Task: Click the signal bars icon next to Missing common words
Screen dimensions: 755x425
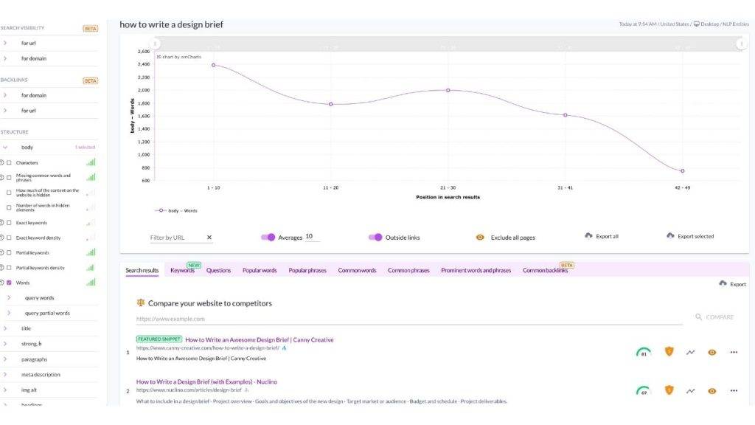Action: click(x=91, y=177)
